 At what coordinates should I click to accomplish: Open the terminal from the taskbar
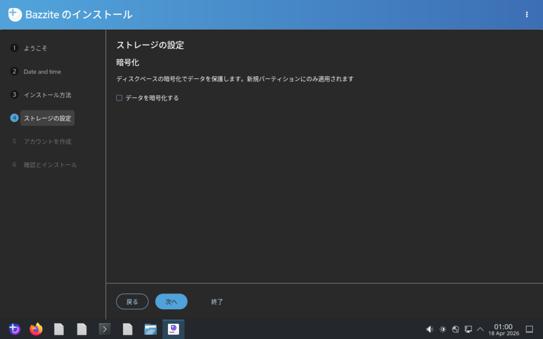pyautogui.click(x=104, y=329)
